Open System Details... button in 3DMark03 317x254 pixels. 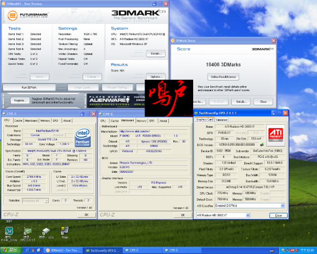tap(156, 53)
